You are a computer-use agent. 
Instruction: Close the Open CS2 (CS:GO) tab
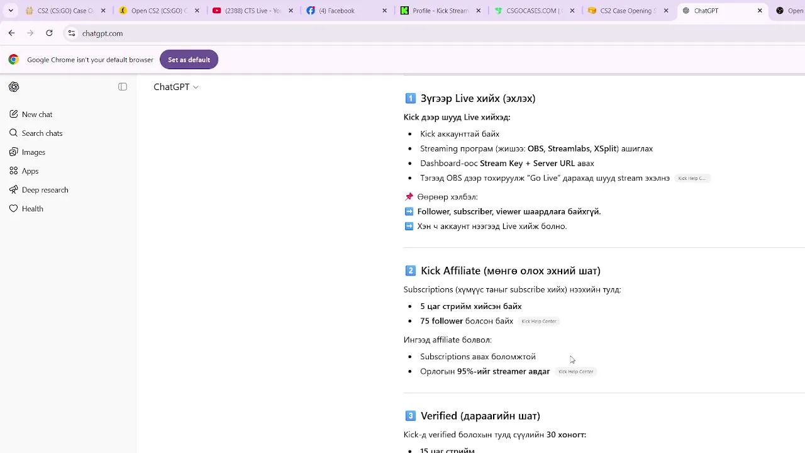click(x=197, y=11)
